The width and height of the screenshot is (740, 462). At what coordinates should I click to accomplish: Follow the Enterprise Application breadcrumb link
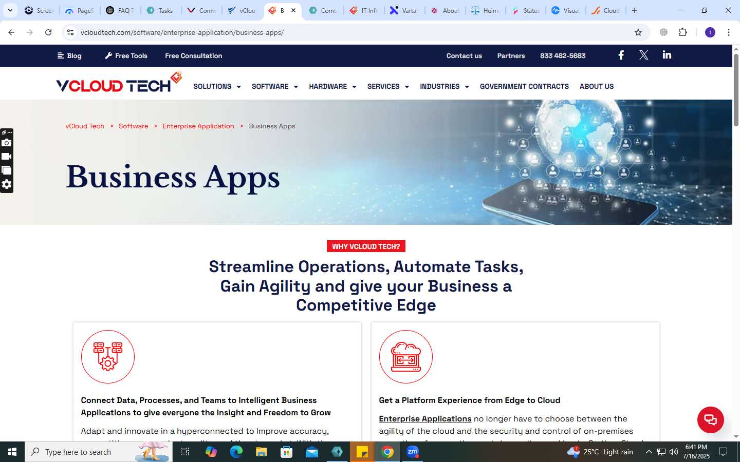[x=198, y=126]
